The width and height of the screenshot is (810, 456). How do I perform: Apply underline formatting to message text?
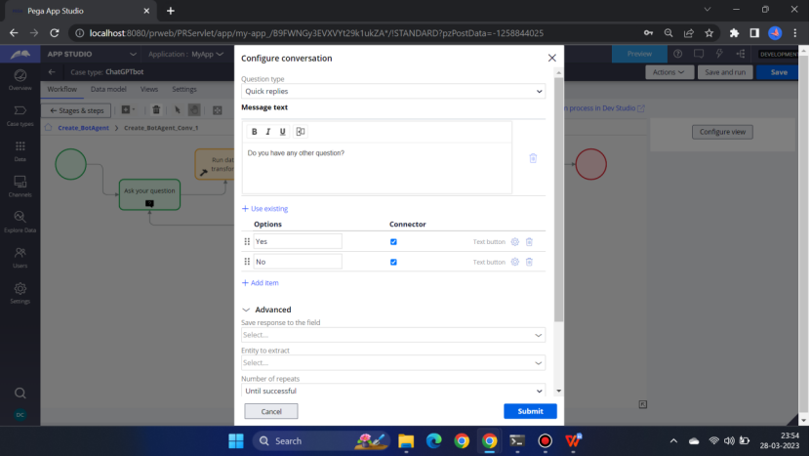pos(283,132)
